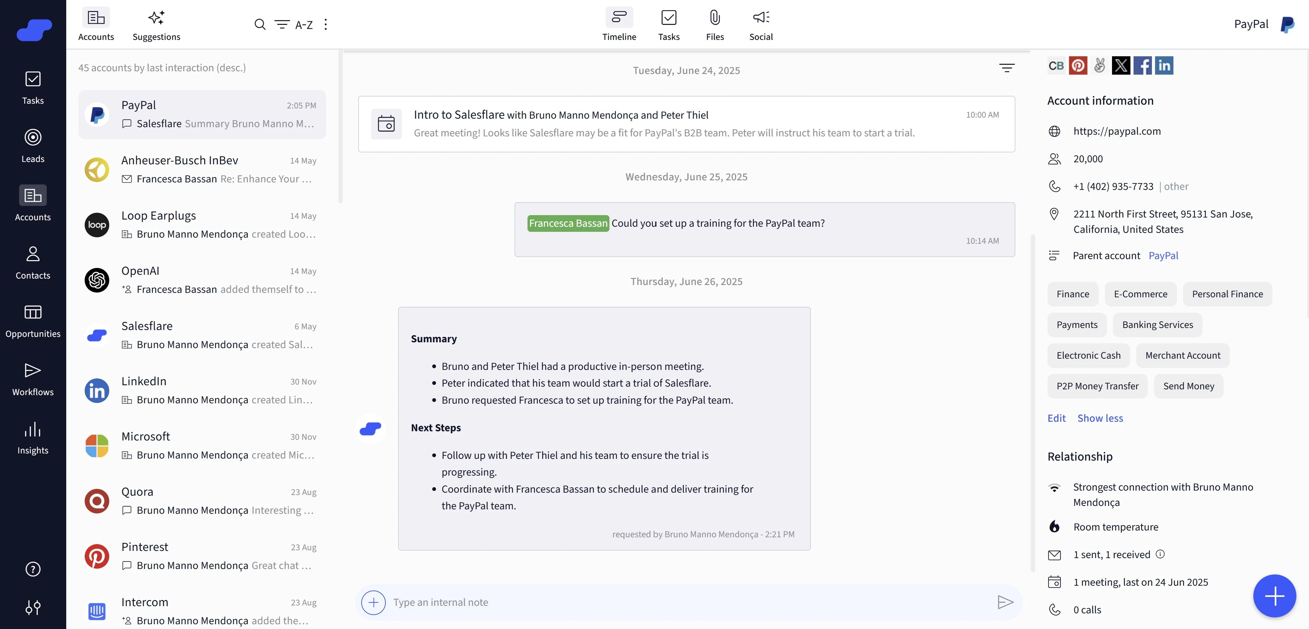1309x629 pixels.
Task: Switch to the Accounts tab at top
Action: [x=96, y=24]
